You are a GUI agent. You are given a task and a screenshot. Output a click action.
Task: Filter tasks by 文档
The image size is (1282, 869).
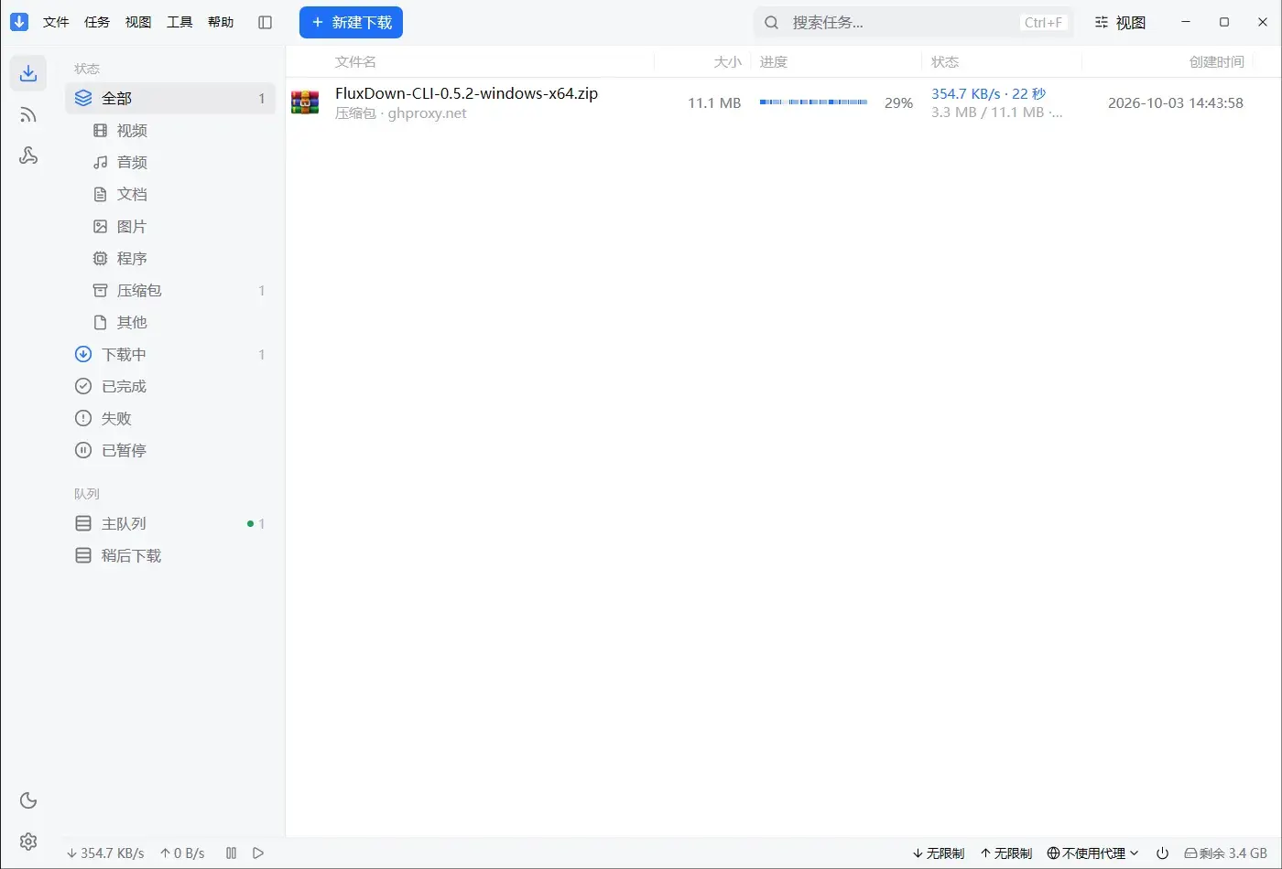(x=170, y=194)
